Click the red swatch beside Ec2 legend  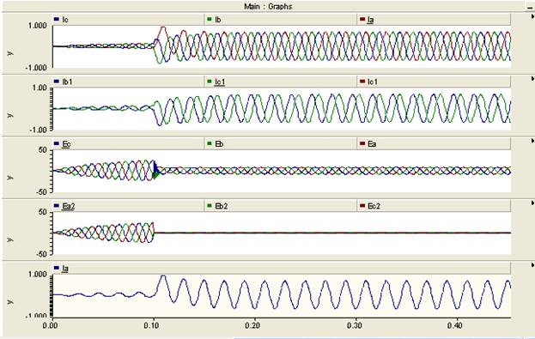(x=362, y=206)
